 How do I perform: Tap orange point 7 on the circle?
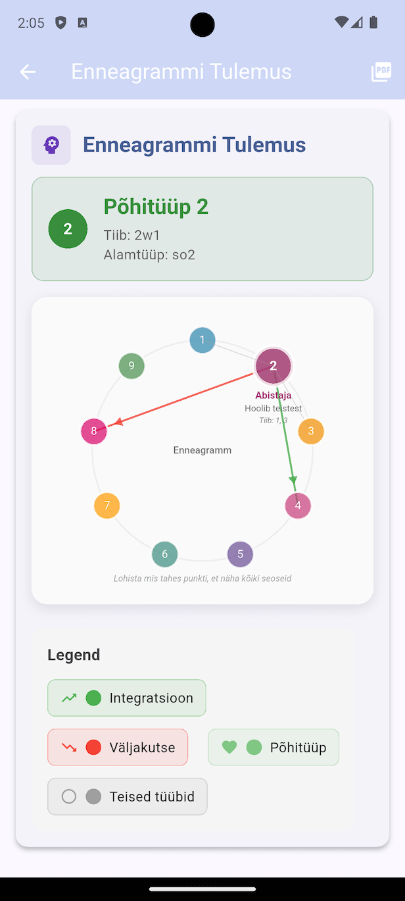[107, 505]
